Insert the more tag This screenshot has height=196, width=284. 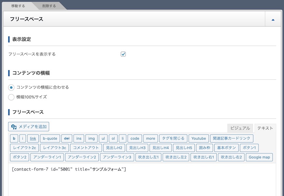point(151,139)
